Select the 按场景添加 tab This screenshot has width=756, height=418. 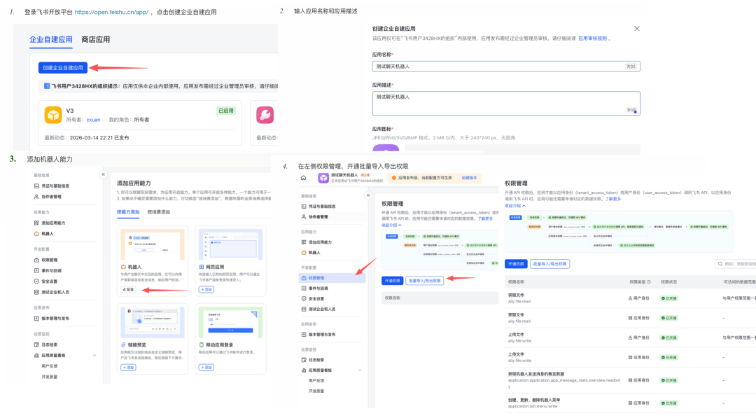[x=159, y=212]
